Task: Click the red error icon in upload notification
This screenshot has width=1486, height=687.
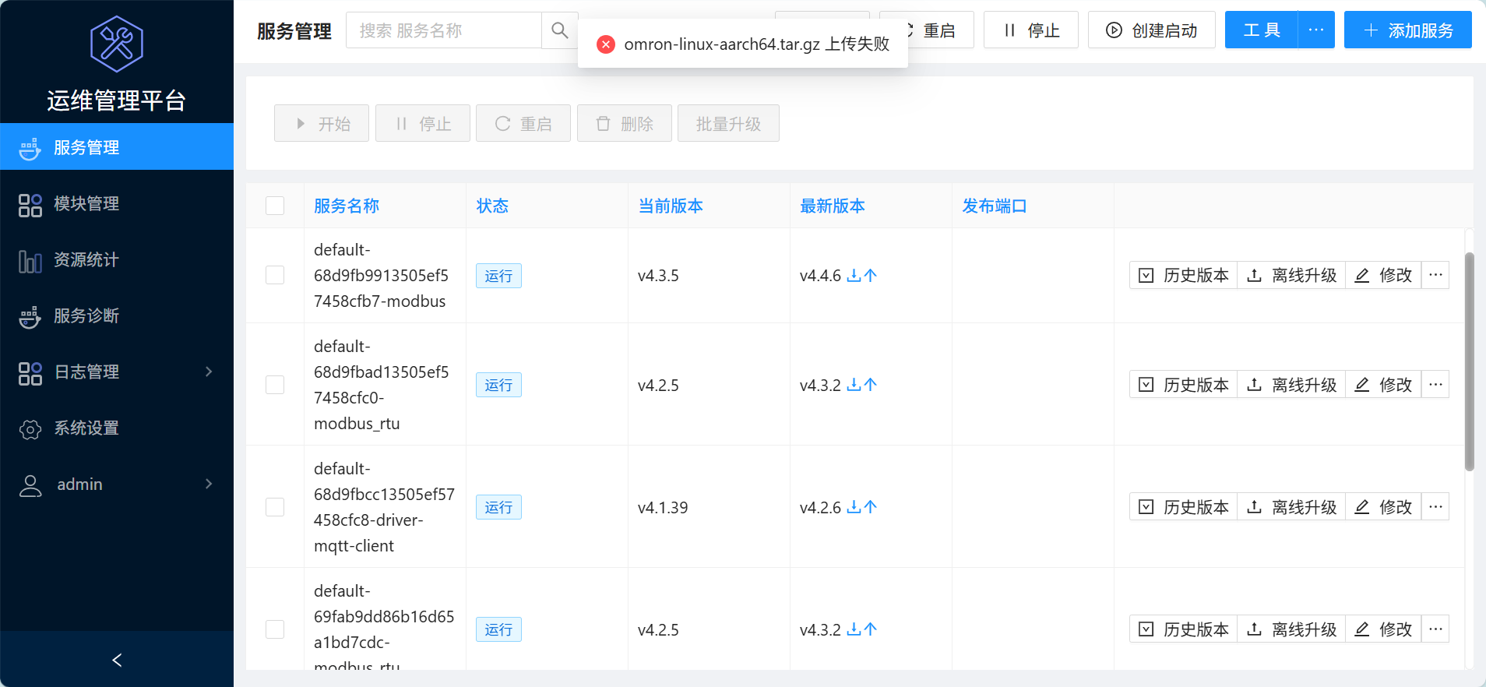Action: [x=606, y=44]
